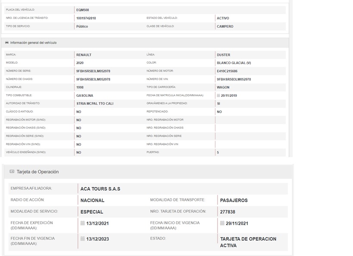Click the ACA TOURS S.A.S company field

click(100, 189)
